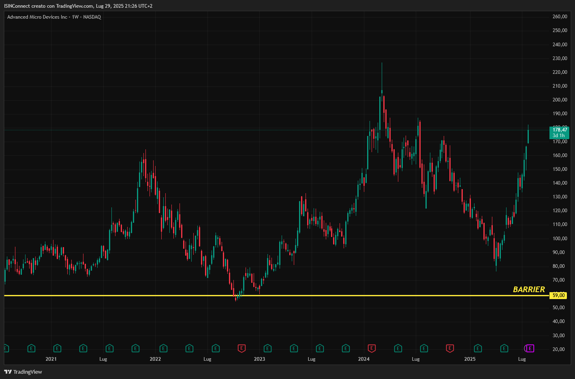Open green earnings marker just after 2023 label
The width and height of the screenshot is (575, 379).
point(267,348)
